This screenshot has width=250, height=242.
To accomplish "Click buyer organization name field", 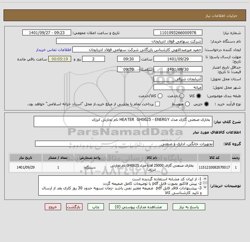I will [x=129, y=41].
